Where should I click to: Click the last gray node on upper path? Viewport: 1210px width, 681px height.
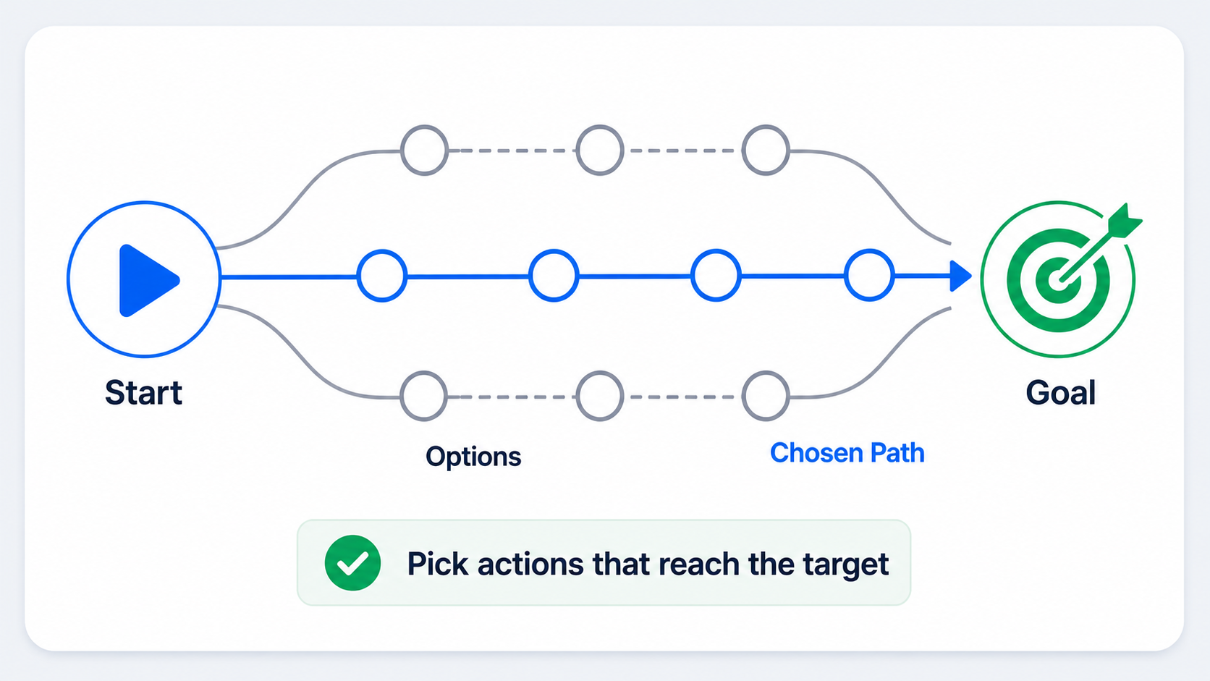[x=766, y=151]
